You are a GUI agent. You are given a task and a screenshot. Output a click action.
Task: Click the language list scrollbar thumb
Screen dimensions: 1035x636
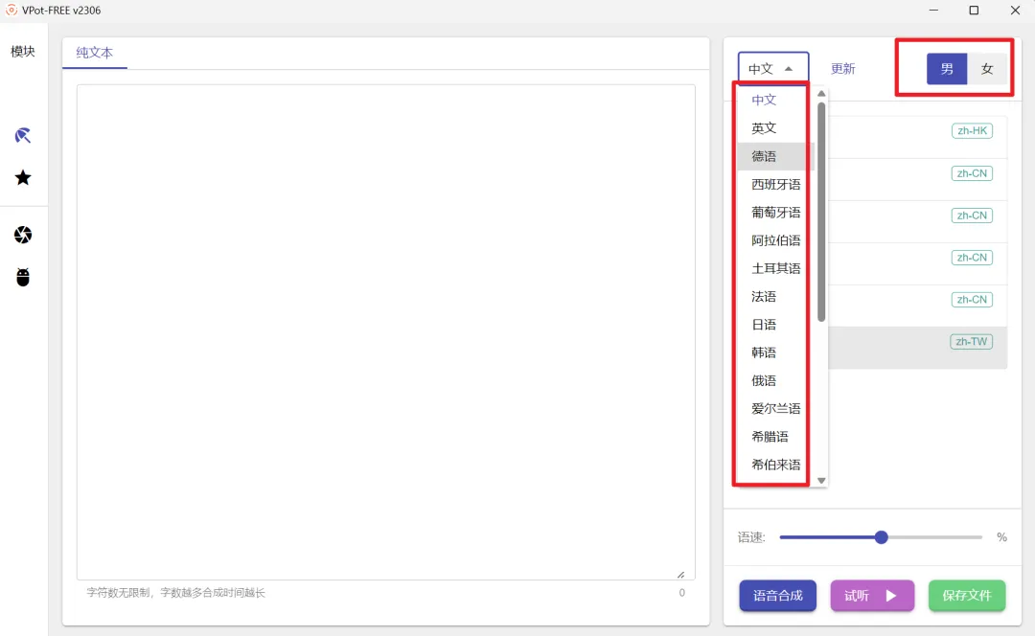(821, 212)
